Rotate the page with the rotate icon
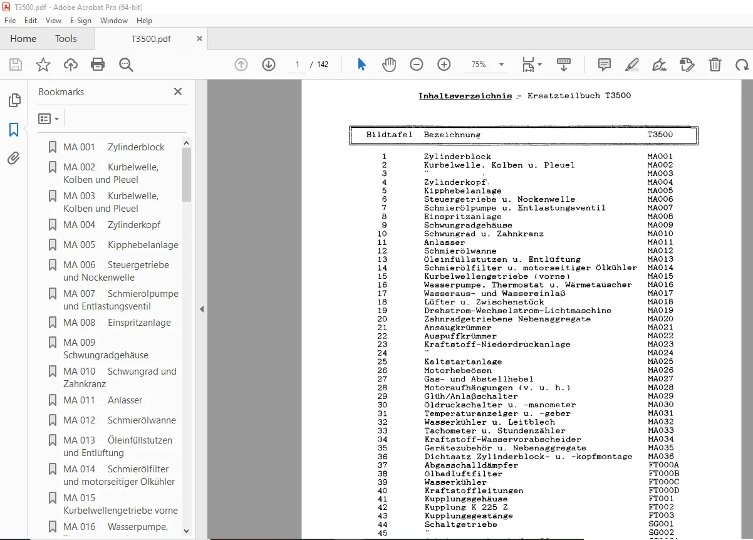Image resolution: width=753 pixels, height=540 pixels. point(742,65)
